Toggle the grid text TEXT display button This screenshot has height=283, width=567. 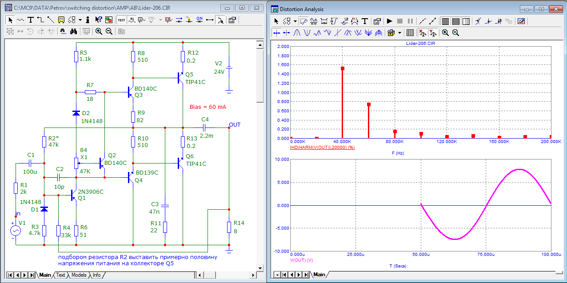tap(121, 20)
